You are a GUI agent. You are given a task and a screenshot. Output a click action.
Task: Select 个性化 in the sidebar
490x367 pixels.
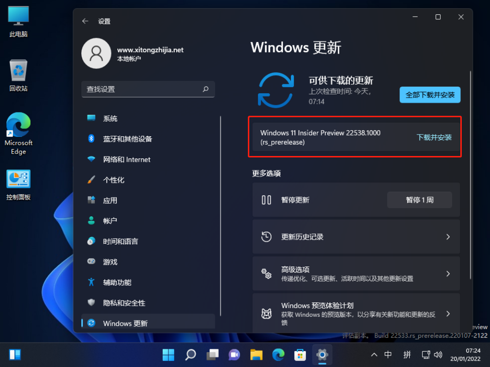click(148, 180)
